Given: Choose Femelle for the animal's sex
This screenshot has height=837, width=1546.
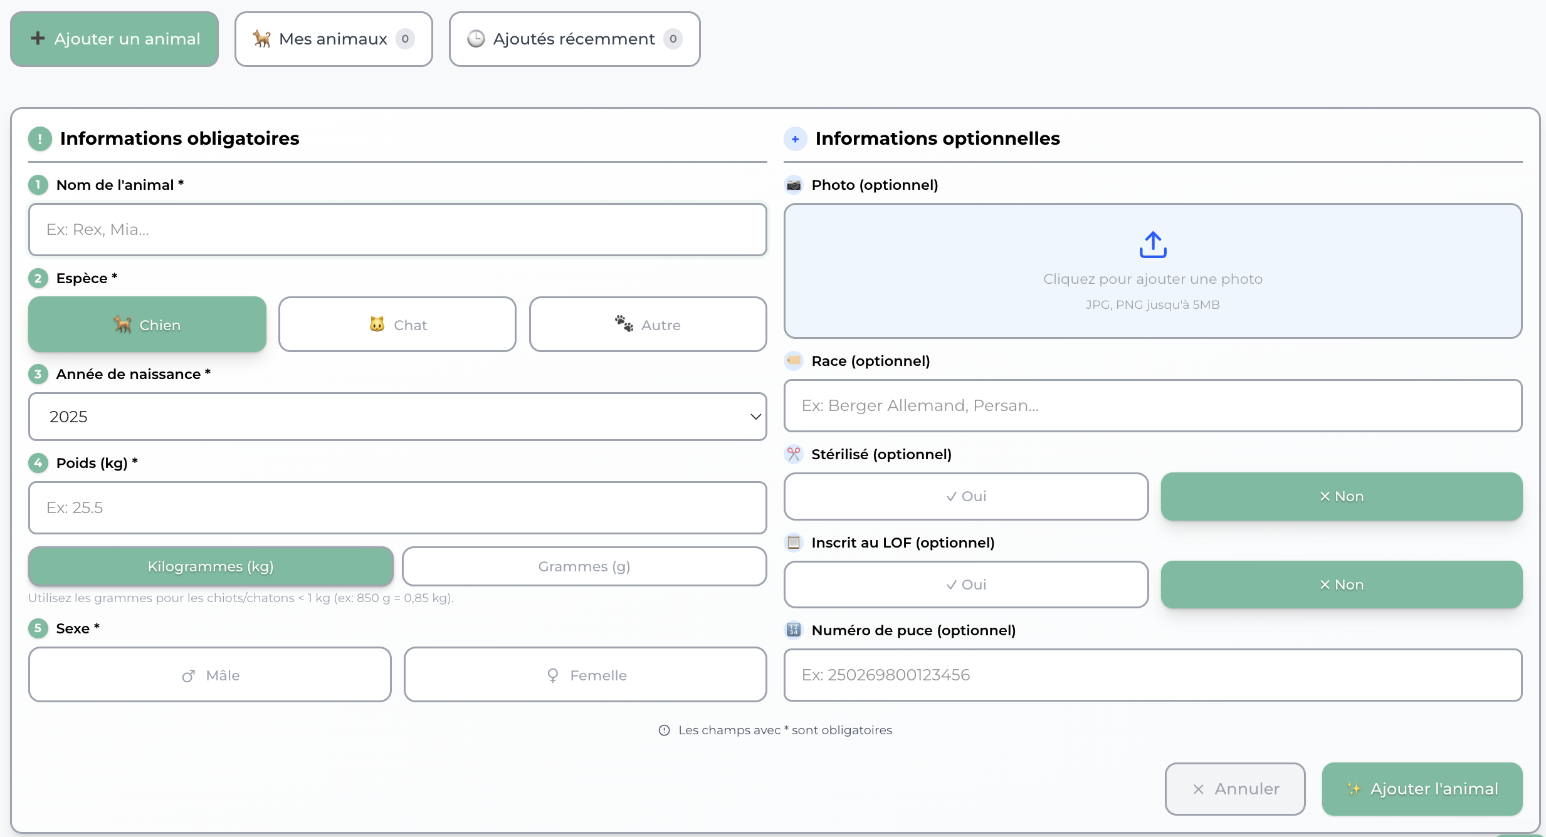Looking at the screenshot, I should [585, 675].
